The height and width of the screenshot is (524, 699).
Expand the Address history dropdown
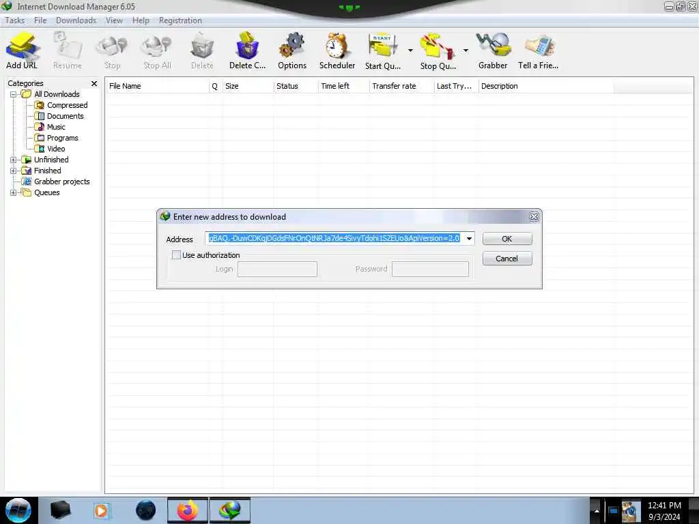[x=469, y=239]
